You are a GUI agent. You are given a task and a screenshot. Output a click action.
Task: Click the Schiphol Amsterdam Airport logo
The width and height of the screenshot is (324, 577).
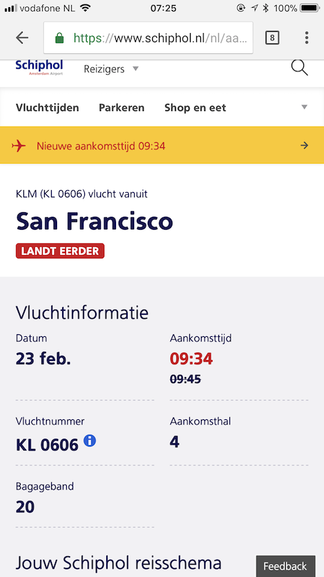[x=40, y=68]
